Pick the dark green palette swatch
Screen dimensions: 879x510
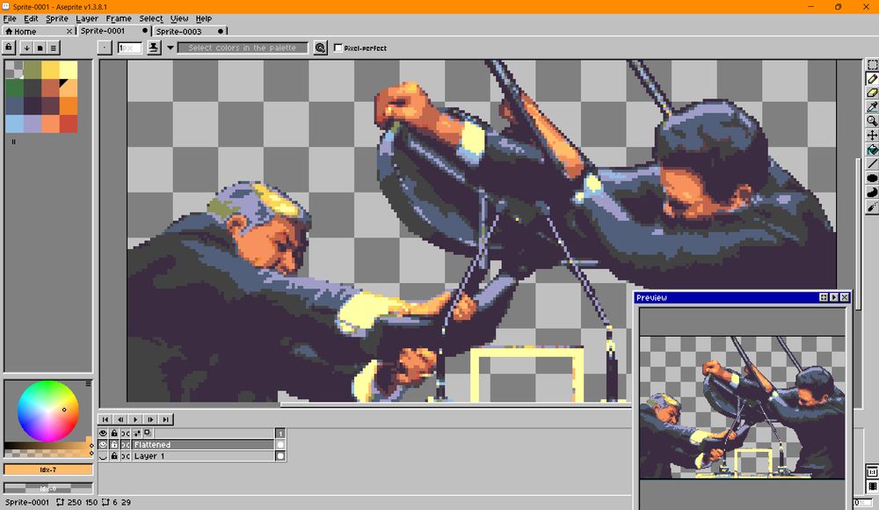coord(15,88)
